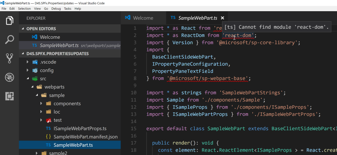Switch to the Welcome editor tab

click(143, 18)
